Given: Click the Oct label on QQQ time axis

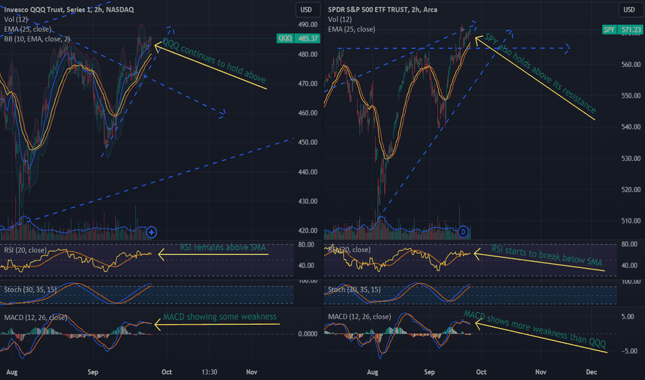Looking at the screenshot, I should [x=167, y=372].
